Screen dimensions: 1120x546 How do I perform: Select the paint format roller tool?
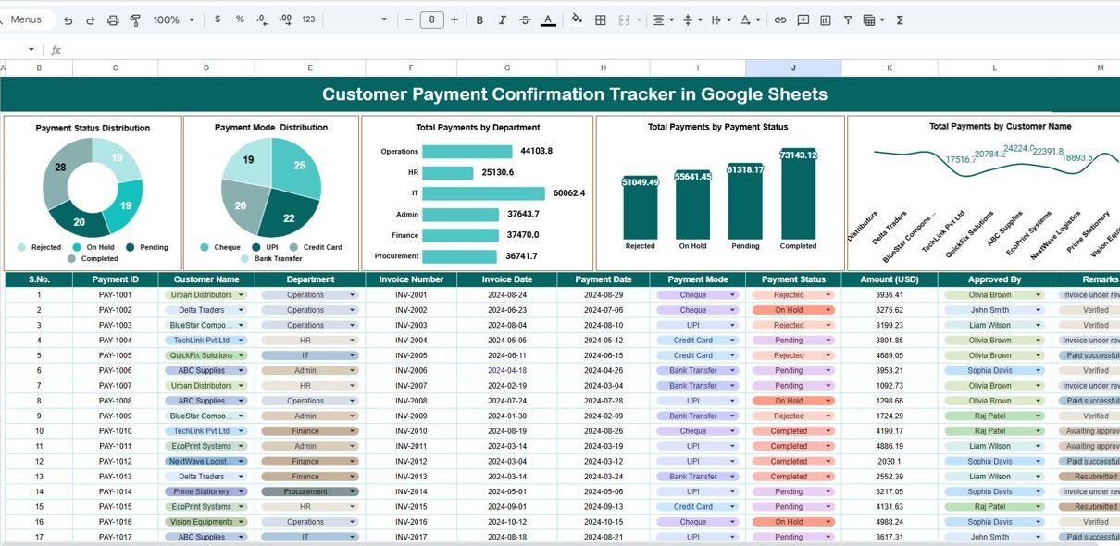tap(135, 19)
